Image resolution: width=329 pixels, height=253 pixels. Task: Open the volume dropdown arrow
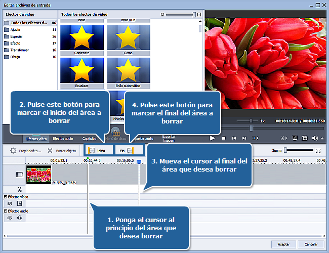(322, 138)
